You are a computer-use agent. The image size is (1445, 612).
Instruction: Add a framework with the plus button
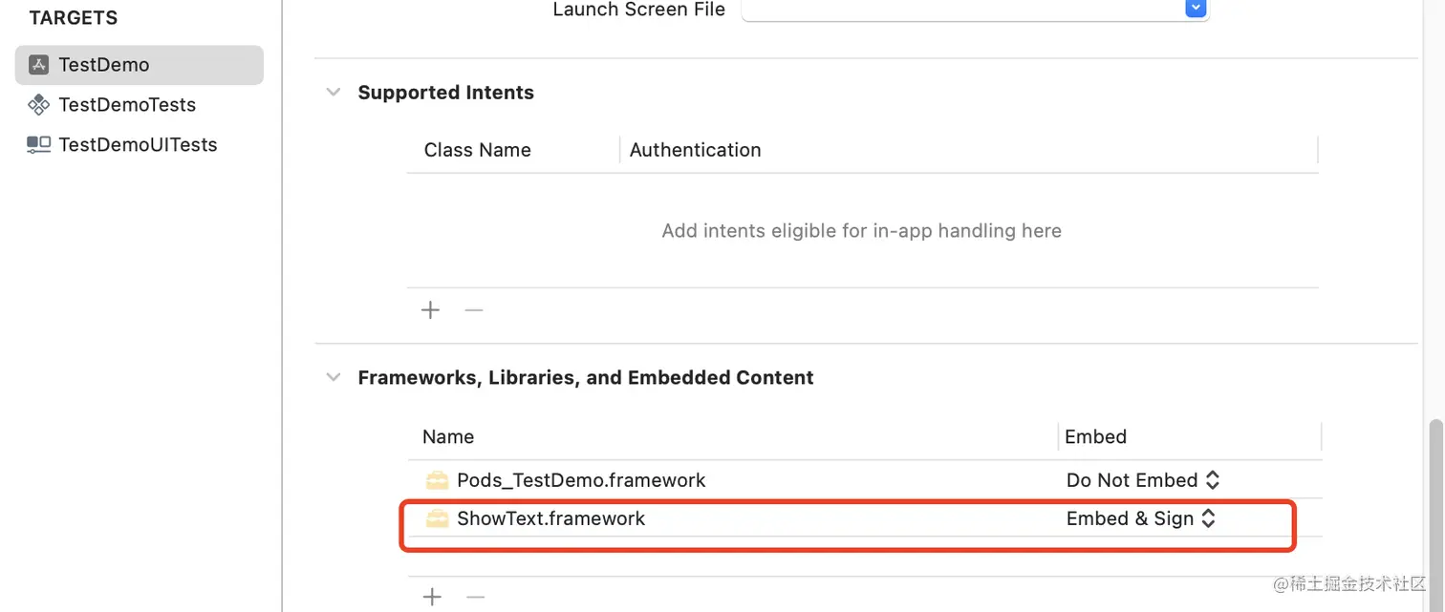point(433,598)
